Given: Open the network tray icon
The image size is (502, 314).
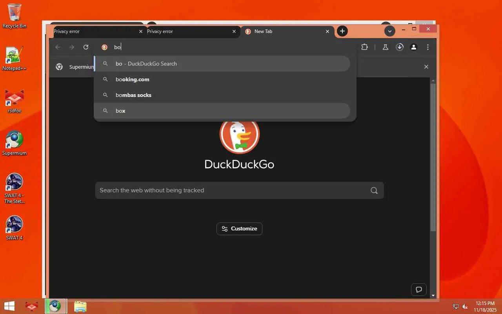Looking at the screenshot, I should pyautogui.click(x=456, y=307).
